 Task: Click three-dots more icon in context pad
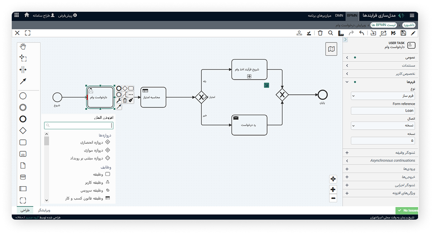tap(131, 94)
